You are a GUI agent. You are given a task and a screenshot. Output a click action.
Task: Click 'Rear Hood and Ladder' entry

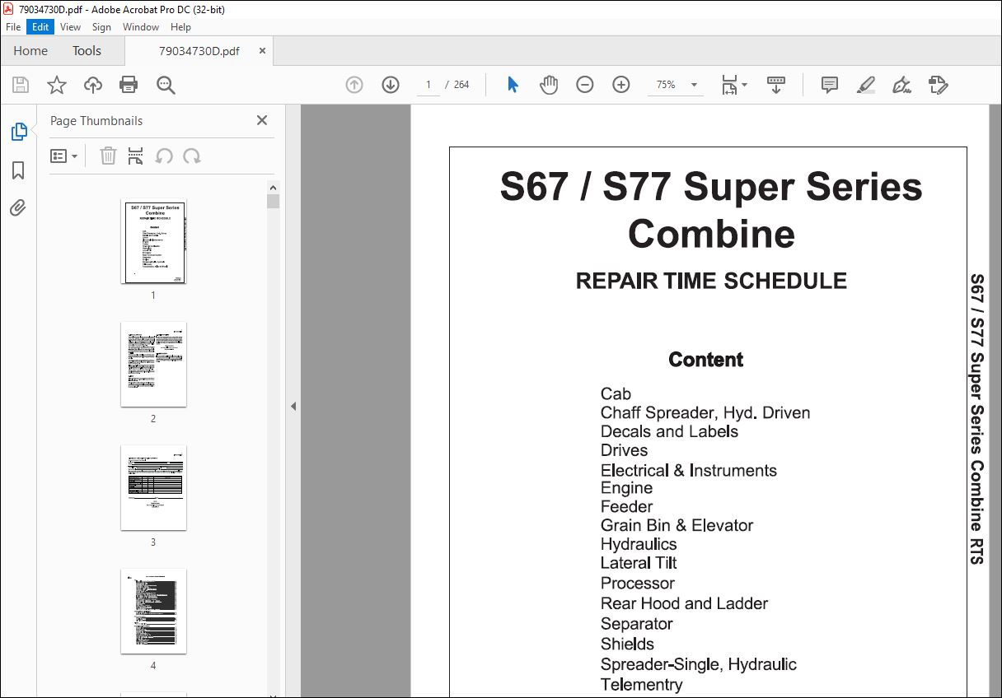[x=684, y=603]
